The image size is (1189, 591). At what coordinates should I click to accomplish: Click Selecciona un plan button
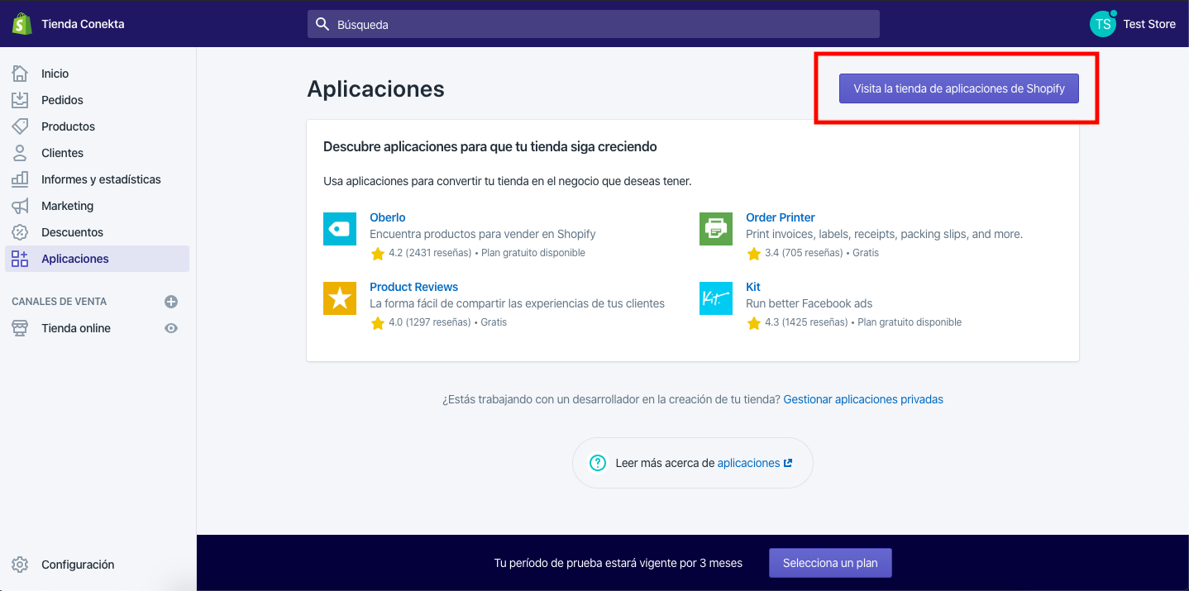point(830,563)
